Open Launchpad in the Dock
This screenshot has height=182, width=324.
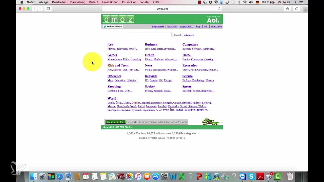pyautogui.click(x=42, y=176)
